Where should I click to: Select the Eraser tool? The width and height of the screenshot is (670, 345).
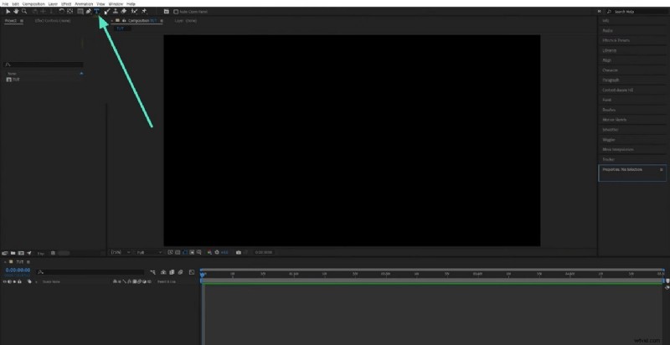click(124, 11)
